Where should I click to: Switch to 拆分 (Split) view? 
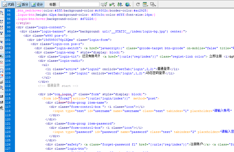click(x=23, y=4)
